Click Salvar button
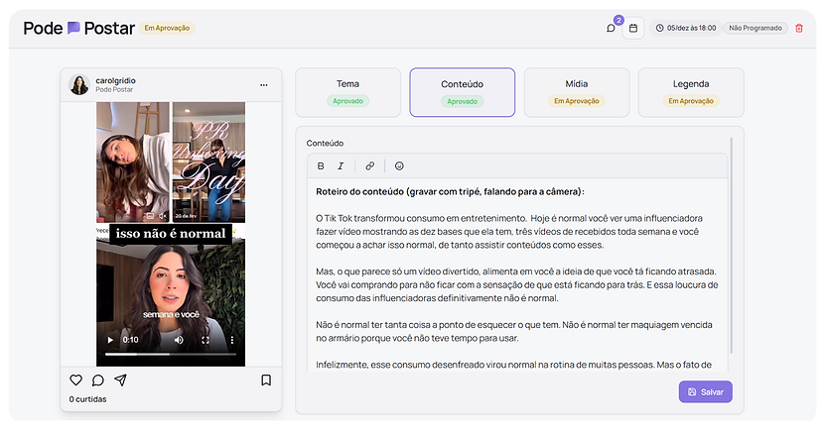825x433 pixels. tap(705, 391)
